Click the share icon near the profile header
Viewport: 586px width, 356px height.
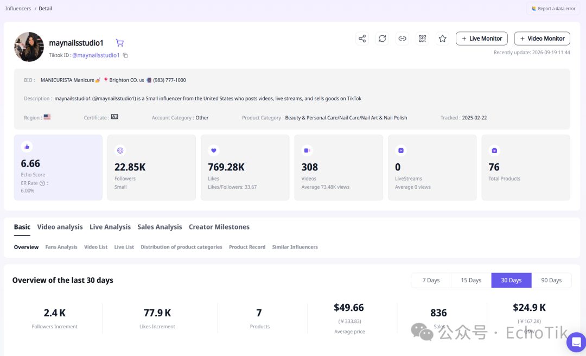point(362,39)
